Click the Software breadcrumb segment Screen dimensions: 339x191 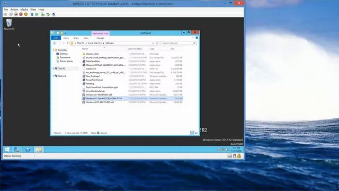pos(110,43)
